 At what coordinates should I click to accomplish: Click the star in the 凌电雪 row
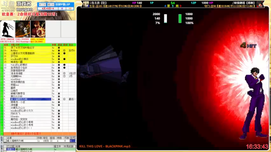(59, 105)
